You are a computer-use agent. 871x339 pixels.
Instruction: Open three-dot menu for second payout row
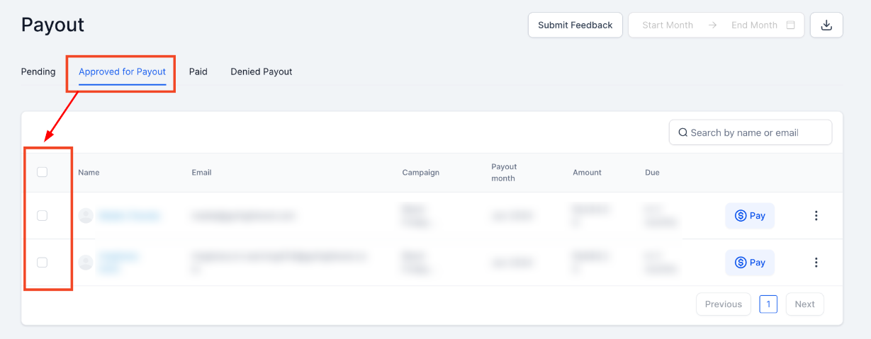point(816,263)
